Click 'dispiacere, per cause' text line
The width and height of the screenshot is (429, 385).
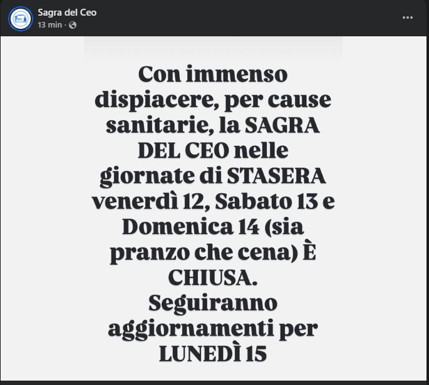pos(213,100)
